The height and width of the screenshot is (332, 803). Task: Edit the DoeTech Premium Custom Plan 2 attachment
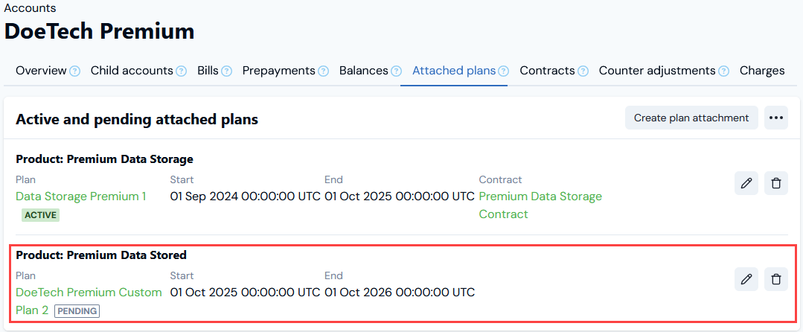[x=746, y=279]
